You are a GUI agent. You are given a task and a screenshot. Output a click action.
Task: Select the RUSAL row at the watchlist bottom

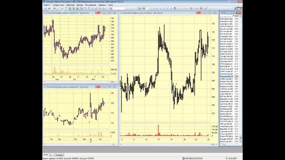click(x=229, y=141)
